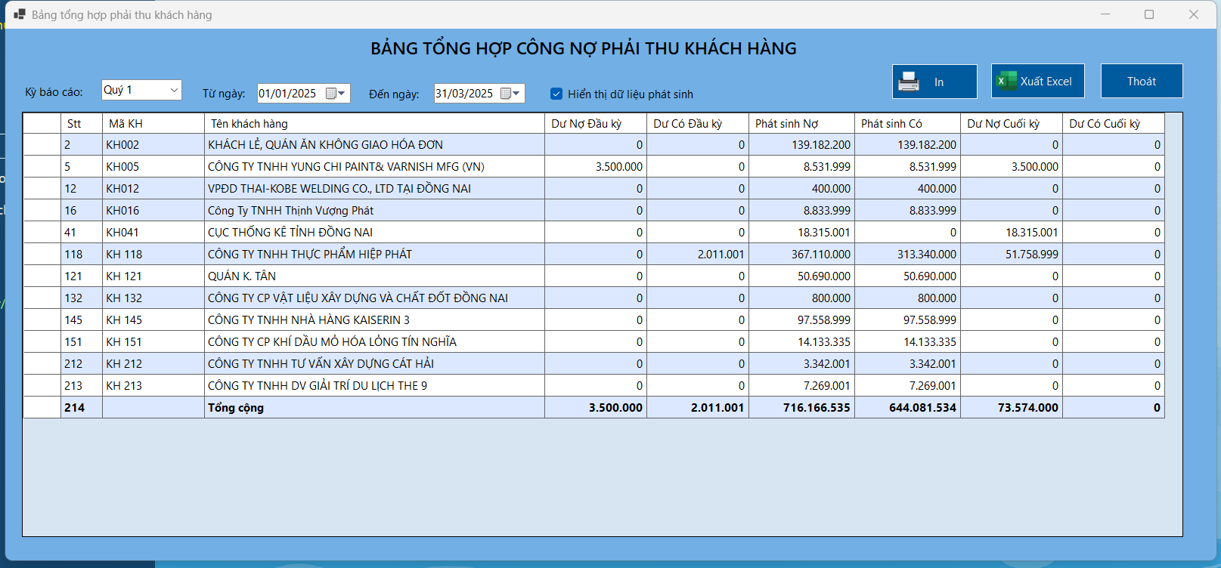The height and width of the screenshot is (568, 1221).
Task: Open the Từ ngày calendar picker icon
Action: pos(335,94)
